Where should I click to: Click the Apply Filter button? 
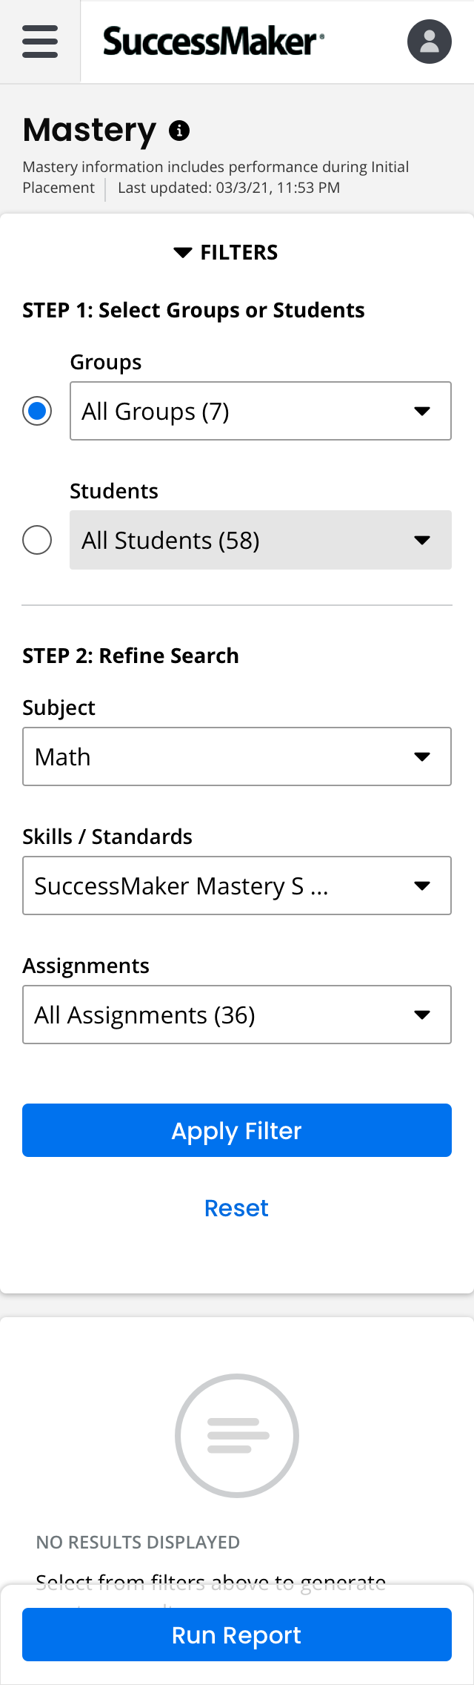point(237,1130)
